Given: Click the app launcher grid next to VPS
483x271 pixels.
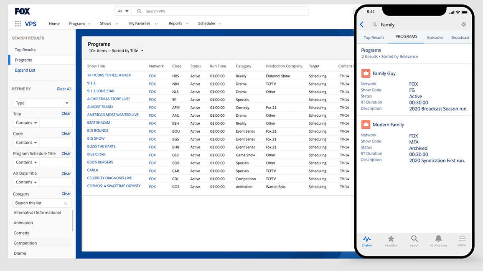Looking at the screenshot, I should [x=18, y=24].
